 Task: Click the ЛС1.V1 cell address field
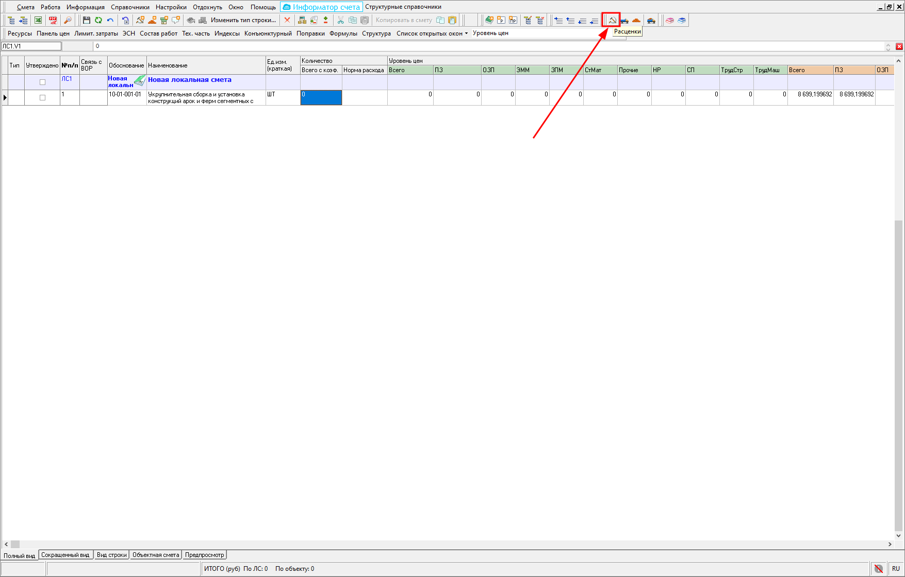31,46
